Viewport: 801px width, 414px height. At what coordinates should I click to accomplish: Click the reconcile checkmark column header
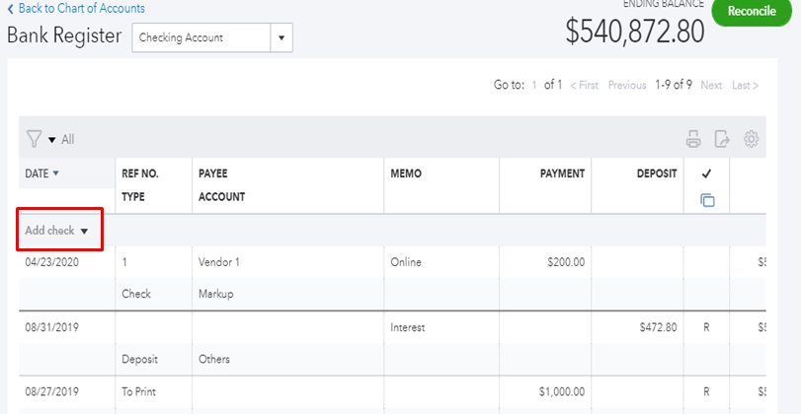coord(707,173)
